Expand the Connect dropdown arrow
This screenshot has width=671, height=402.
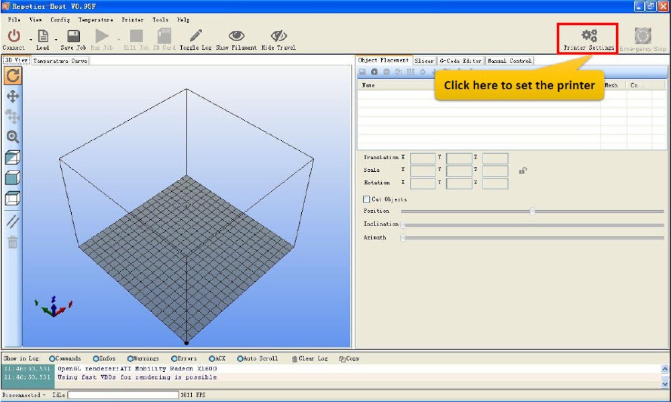(x=30, y=39)
